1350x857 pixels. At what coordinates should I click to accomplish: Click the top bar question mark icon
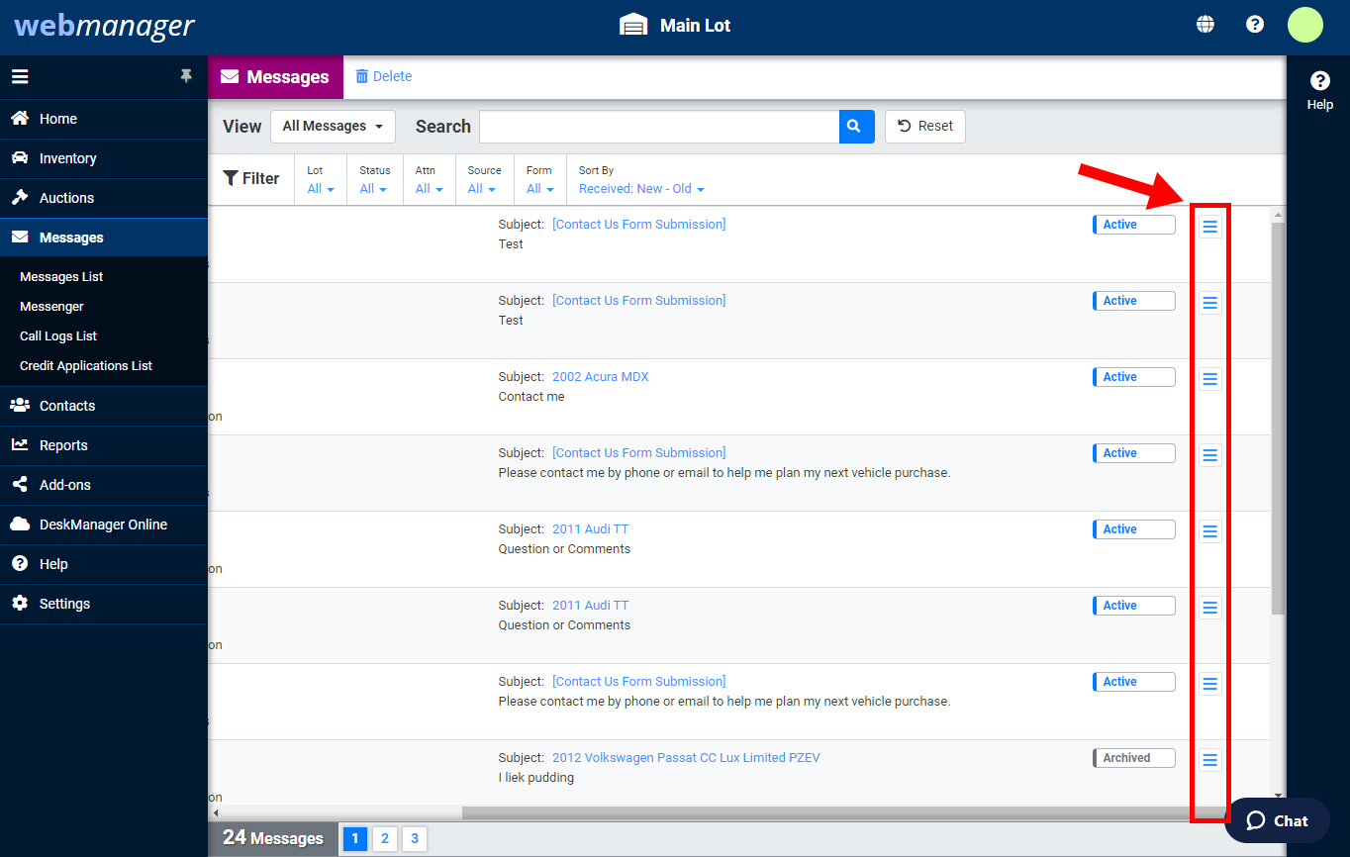(1255, 25)
